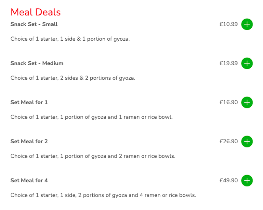Viewport: 263px width, 210px height.
Task: Click the £49.90 price
Action: [229, 181]
